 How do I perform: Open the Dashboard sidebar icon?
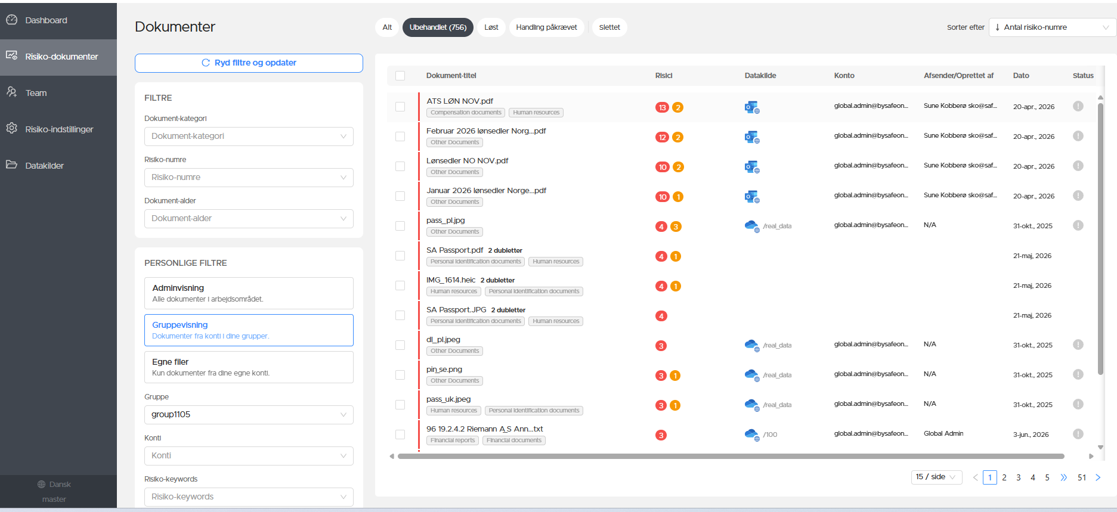click(x=12, y=20)
